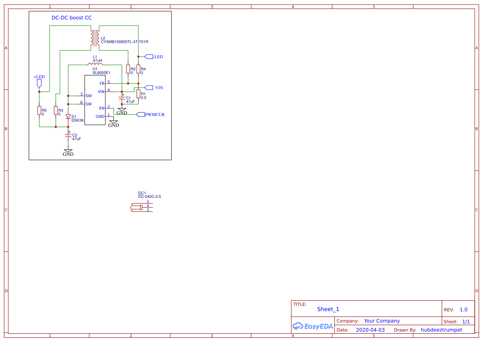Screen dimensions: 483x342
Task: Select the +LED net port flag
Action: click(x=39, y=83)
